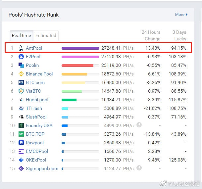Click the EMCDPool logo icon
The width and height of the screenshot is (202, 189).
tap(21, 151)
